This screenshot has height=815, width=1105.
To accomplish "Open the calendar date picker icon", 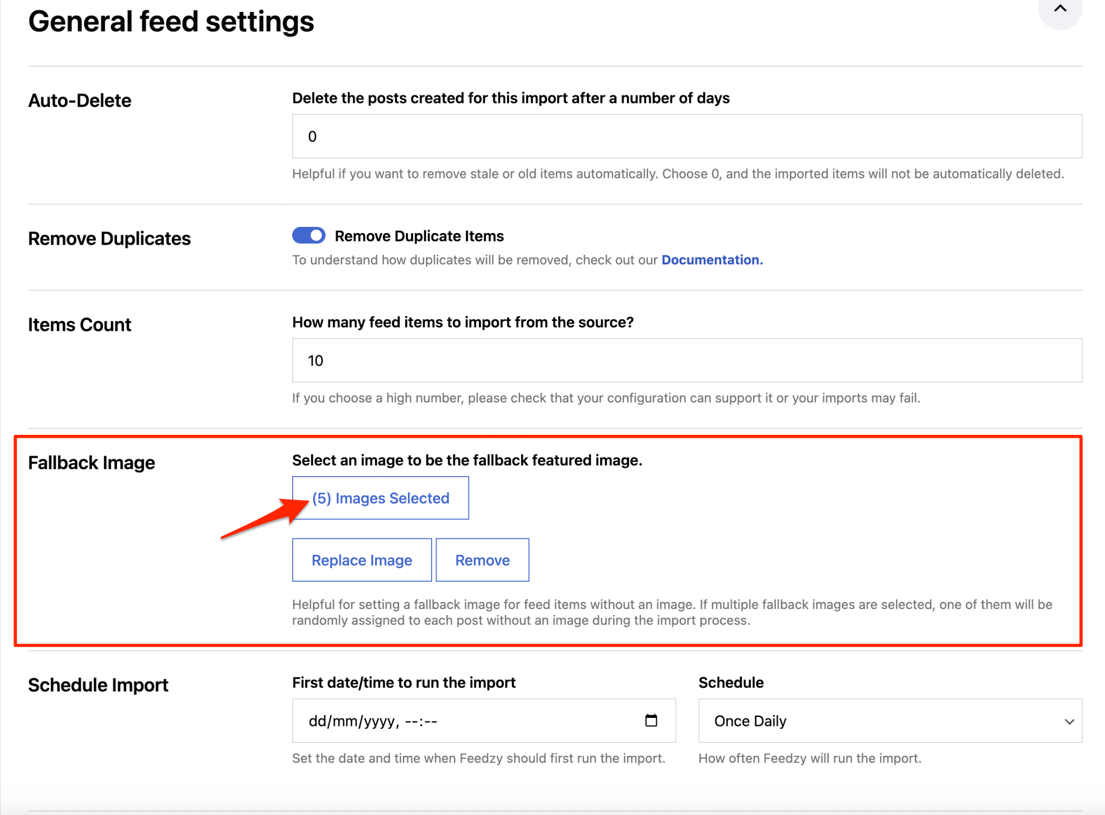I will pyautogui.click(x=651, y=720).
